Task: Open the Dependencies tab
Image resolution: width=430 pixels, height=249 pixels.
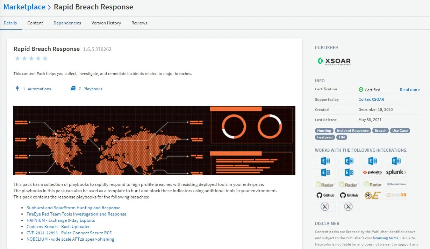Action: [x=67, y=23]
